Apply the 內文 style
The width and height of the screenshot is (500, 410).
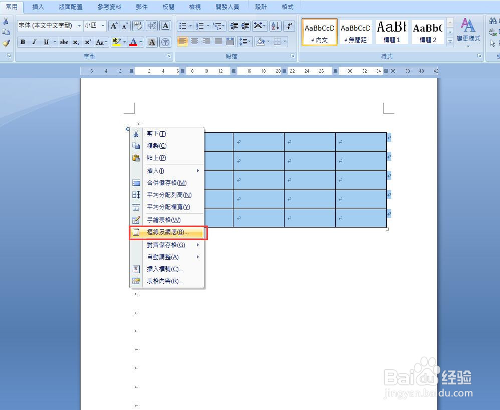(x=320, y=32)
